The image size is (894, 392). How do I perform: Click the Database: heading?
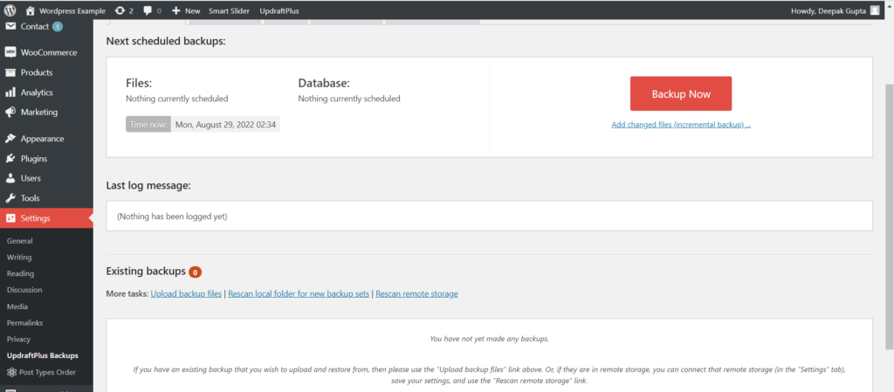(324, 83)
